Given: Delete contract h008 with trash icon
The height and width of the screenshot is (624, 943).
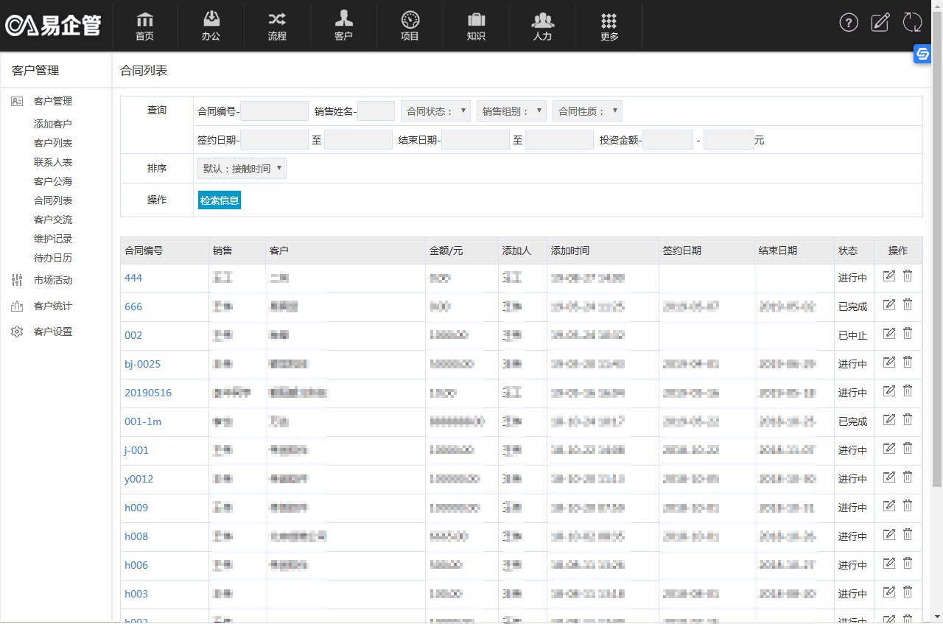Looking at the screenshot, I should [x=908, y=534].
